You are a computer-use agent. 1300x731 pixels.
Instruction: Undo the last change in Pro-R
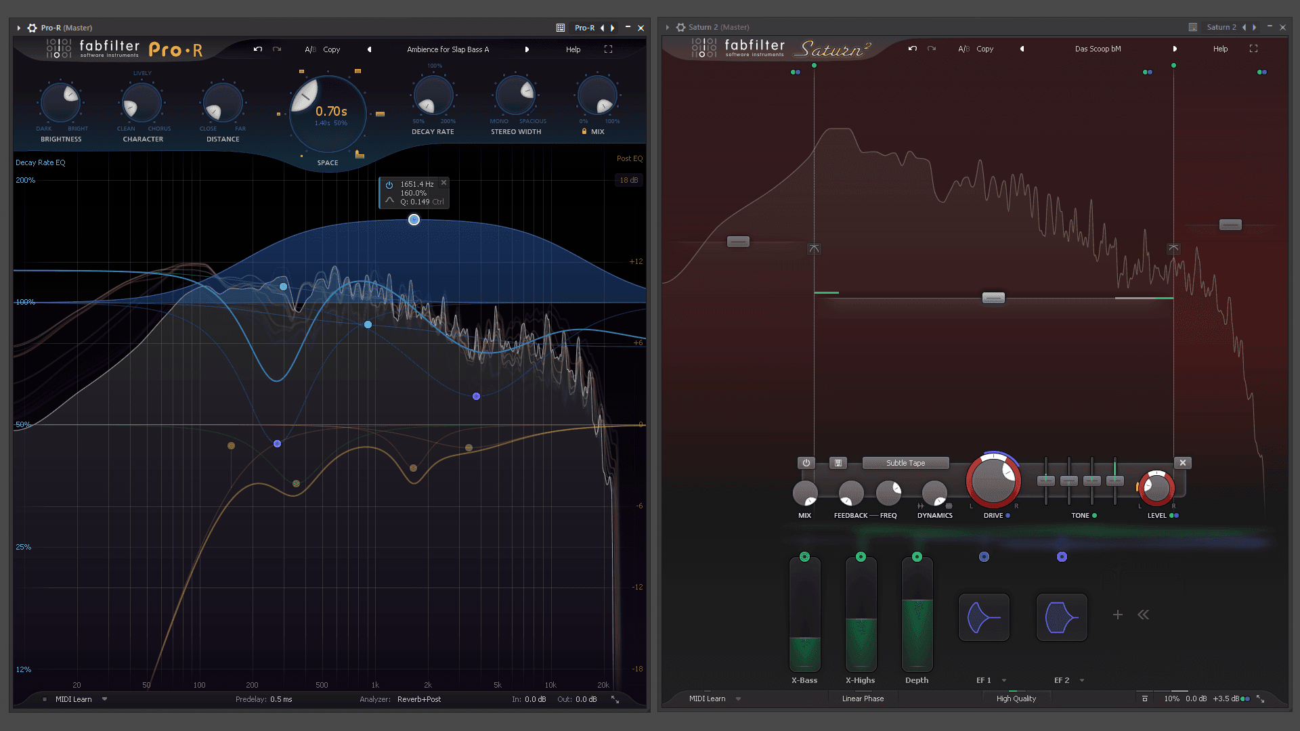pyautogui.click(x=258, y=49)
